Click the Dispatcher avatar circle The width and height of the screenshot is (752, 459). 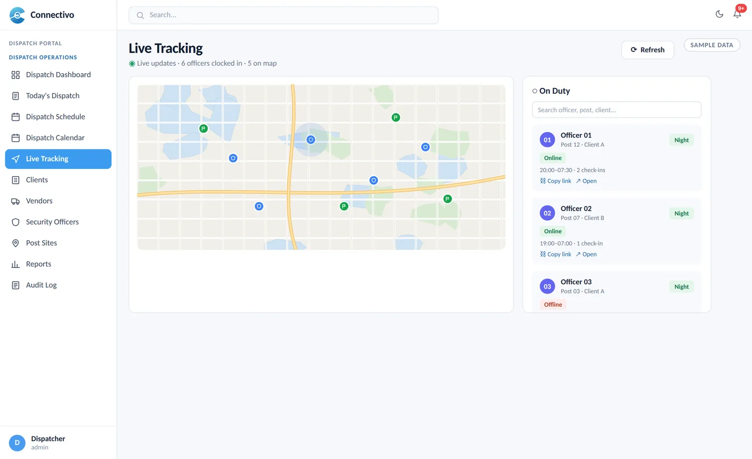point(17,443)
